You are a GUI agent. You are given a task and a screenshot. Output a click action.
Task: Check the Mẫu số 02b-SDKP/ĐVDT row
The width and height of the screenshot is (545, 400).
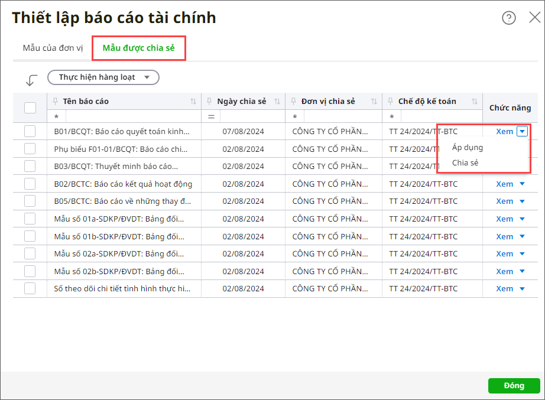click(30, 271)
